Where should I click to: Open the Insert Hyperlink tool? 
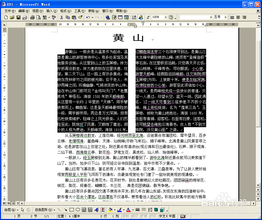click(x=108, y=17)
